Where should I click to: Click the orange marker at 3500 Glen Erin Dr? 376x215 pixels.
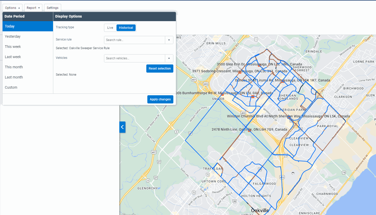point(259,66)
